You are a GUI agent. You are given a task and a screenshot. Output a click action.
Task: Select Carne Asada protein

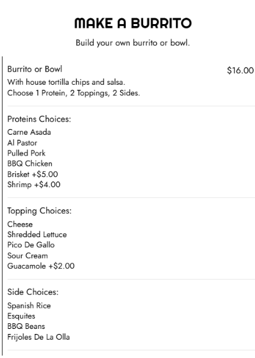click(x=29, y=132)
